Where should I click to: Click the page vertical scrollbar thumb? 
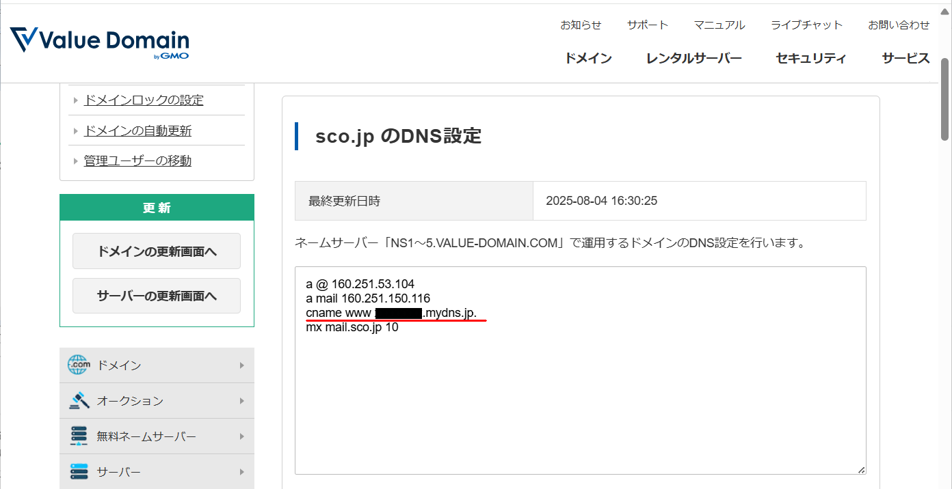coord(945,99)
